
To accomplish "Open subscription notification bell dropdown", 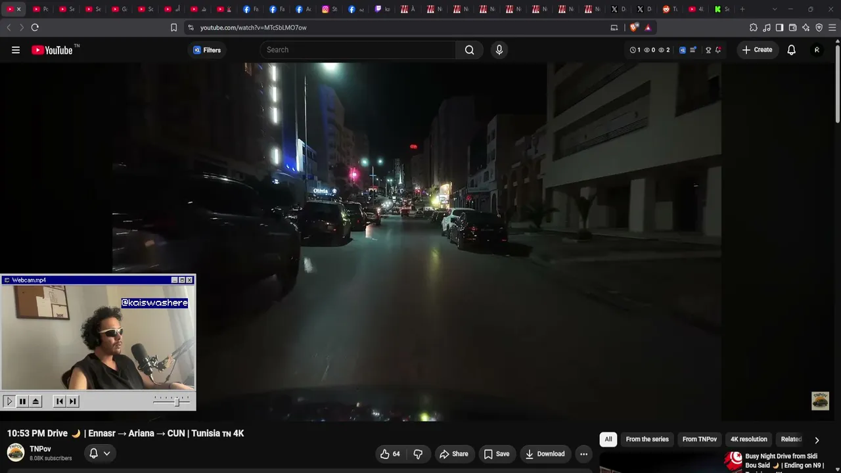I will (x=100, y=453).
